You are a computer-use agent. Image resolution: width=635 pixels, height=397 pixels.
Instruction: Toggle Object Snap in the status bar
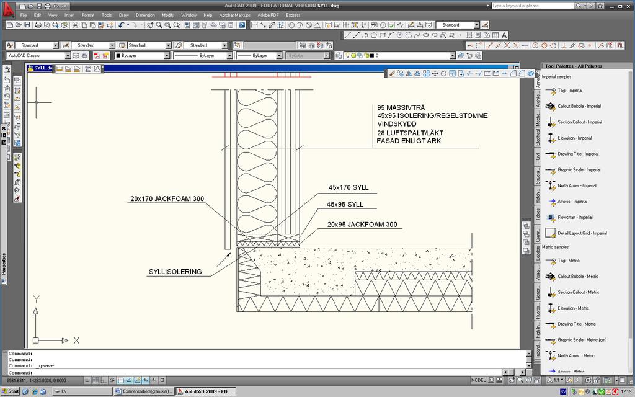(x=121, y=380)
